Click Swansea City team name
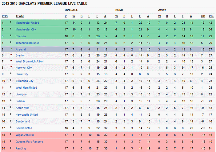This screenshot has width=216, height=152. [24, 81]
